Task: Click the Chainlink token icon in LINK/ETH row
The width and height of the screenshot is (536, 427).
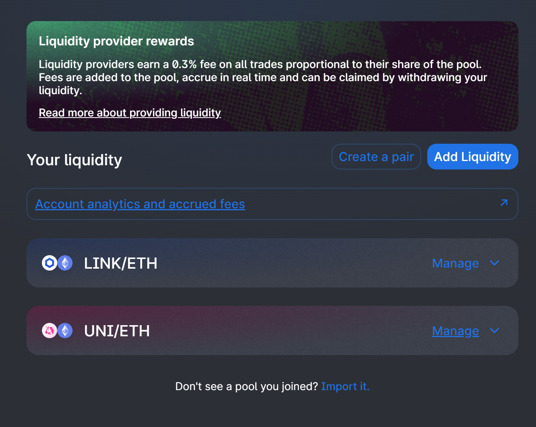Action: click(49, 263)
